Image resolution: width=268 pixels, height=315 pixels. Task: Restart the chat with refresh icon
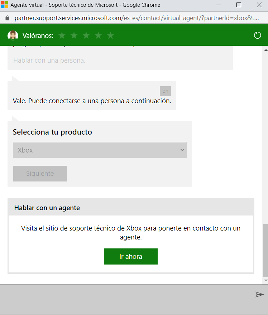tap(257, 35)
